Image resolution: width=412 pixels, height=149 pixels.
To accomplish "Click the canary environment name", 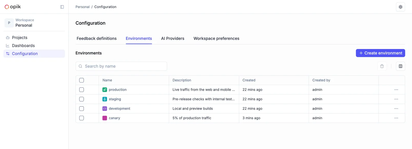I will (114, 118).
